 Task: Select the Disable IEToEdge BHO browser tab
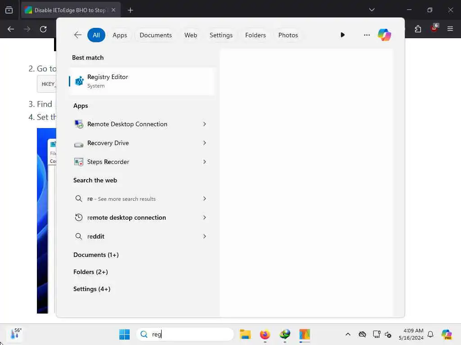(71, 10)
